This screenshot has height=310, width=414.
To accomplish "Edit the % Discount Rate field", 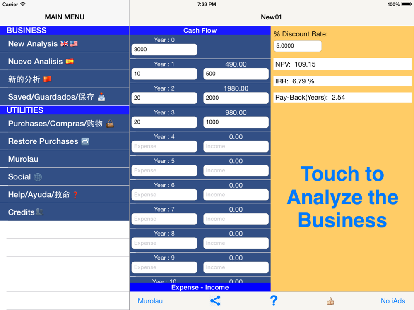I will click(298, 46).
